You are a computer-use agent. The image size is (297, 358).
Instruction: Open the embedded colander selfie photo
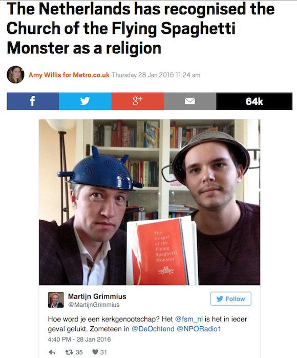click(150, 202)
